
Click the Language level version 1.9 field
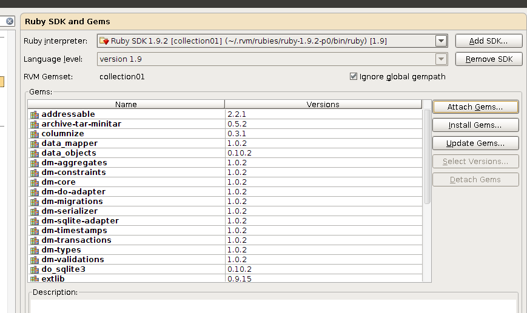coord(272,59)
